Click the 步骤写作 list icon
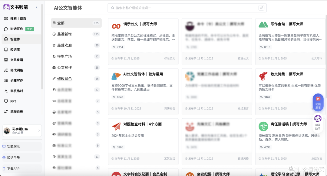Screen dimensions: 327x176 tap(6, 80)
